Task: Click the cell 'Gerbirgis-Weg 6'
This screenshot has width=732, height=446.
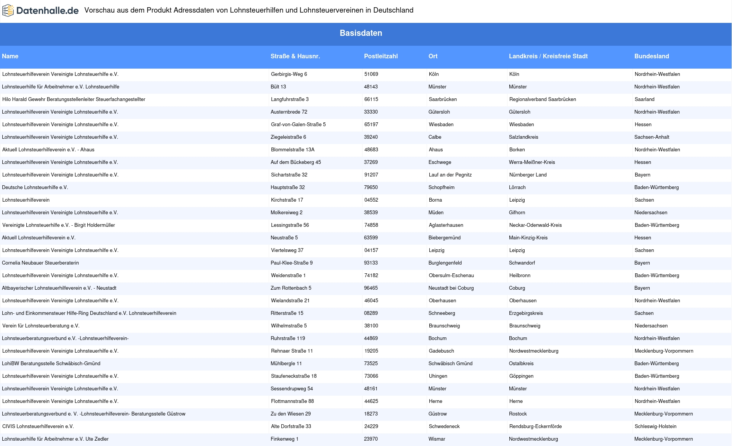Action: tap(289, 74)
